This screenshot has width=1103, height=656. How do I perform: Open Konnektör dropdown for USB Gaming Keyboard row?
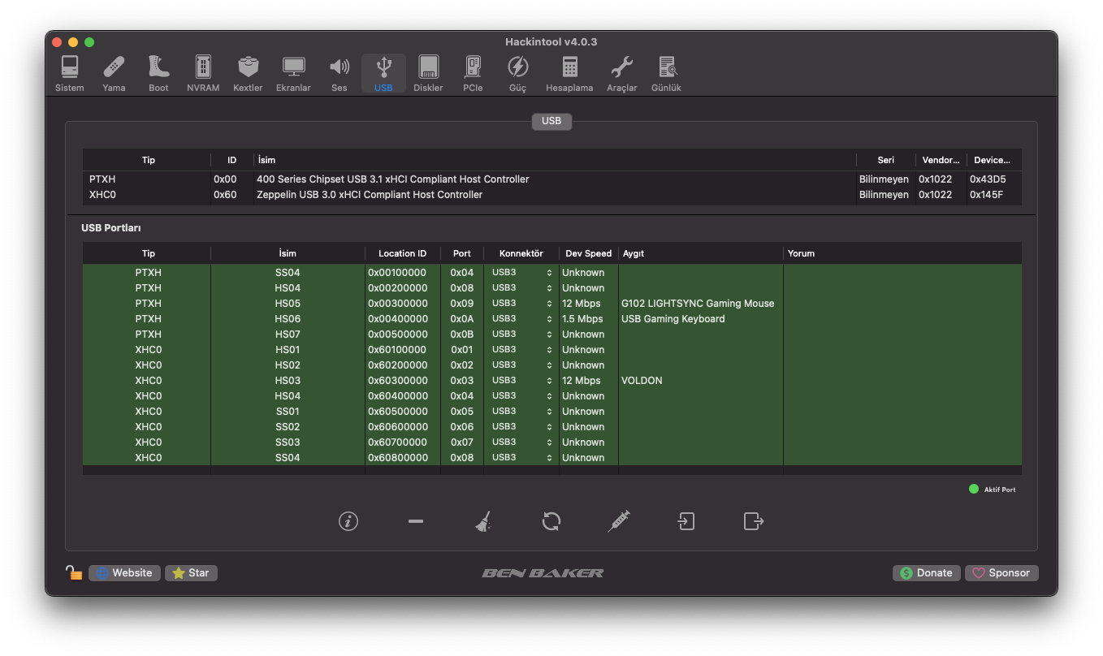[x=521, y=319]
